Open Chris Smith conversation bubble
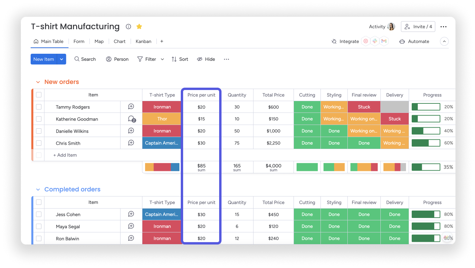 (x=131, y=143)
